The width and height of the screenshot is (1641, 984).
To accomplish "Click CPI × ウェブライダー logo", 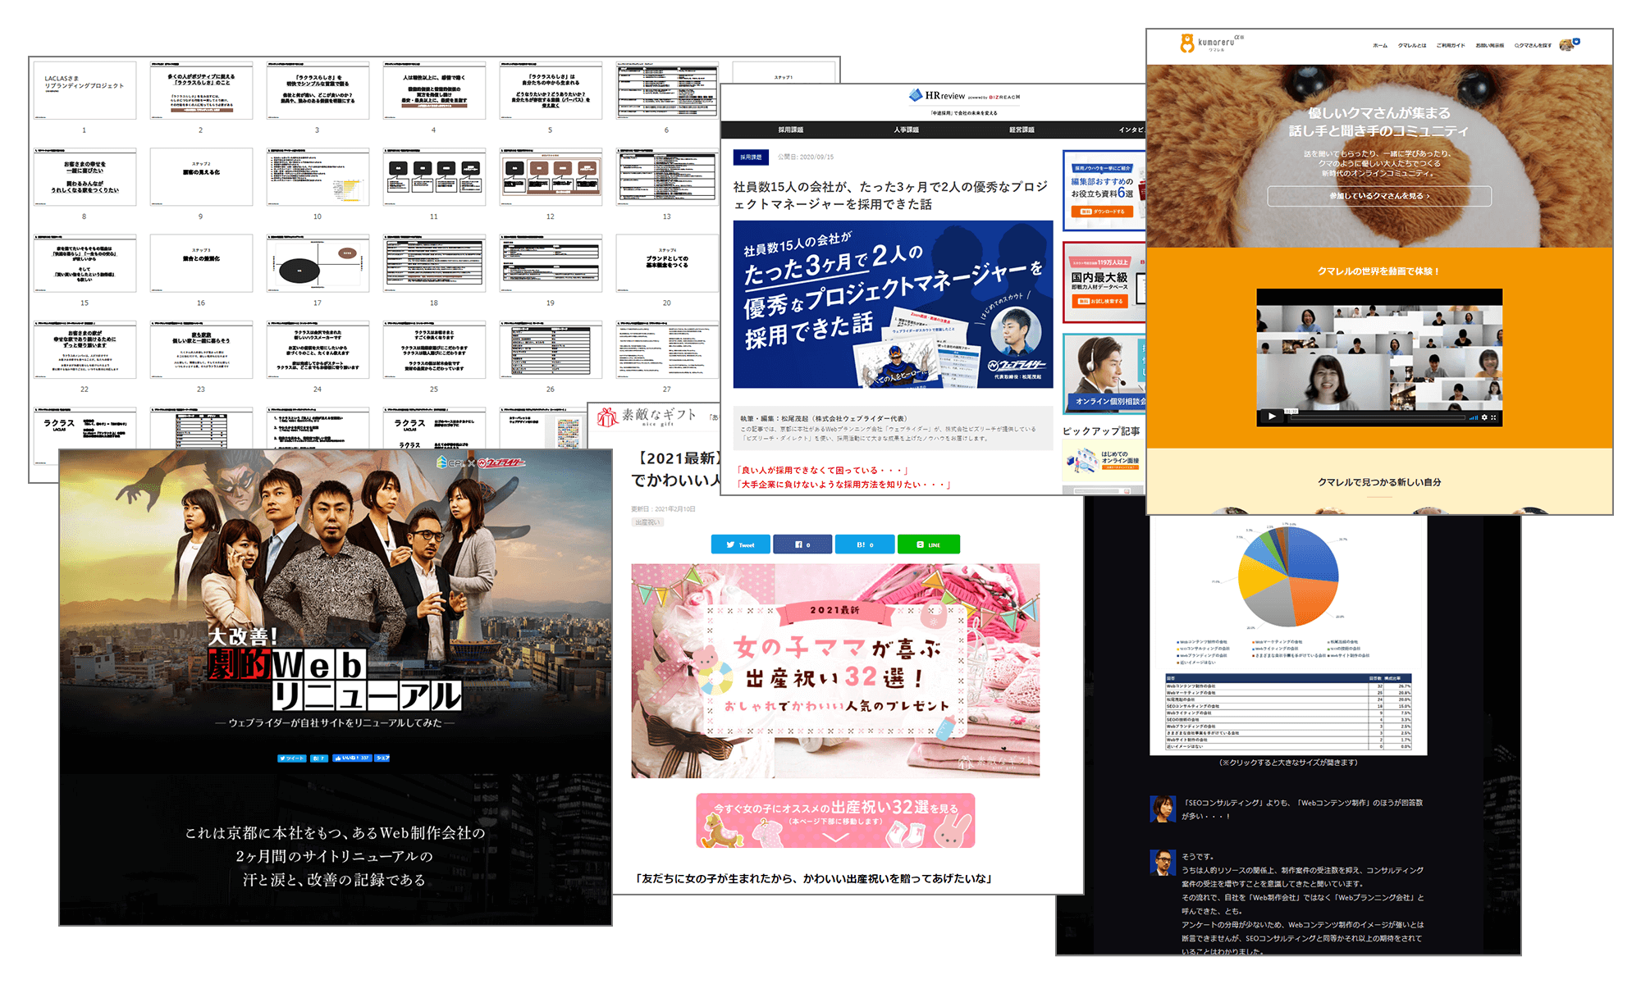I will pos(481,462).
